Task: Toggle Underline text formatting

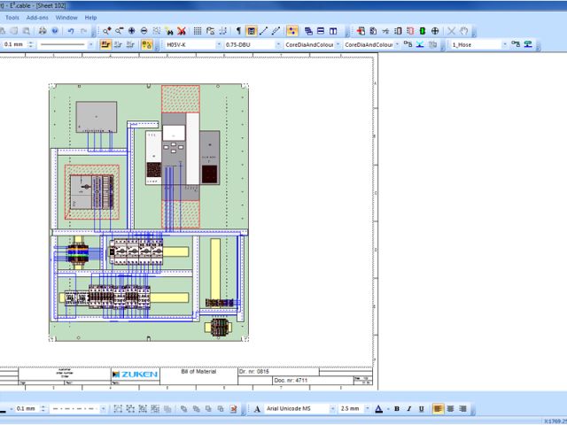Action: tap(422, 408)
